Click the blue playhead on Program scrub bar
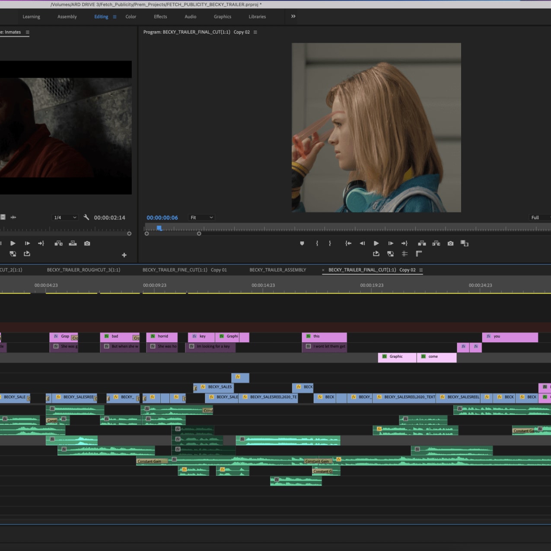This screenshot has width=551, height=551. pos(159,228)
